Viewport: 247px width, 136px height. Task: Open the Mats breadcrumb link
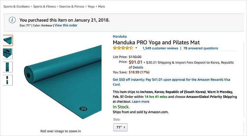click(x=102, y=7)
